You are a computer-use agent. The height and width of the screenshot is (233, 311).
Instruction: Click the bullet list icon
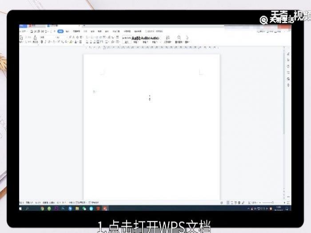coord(88,37)
